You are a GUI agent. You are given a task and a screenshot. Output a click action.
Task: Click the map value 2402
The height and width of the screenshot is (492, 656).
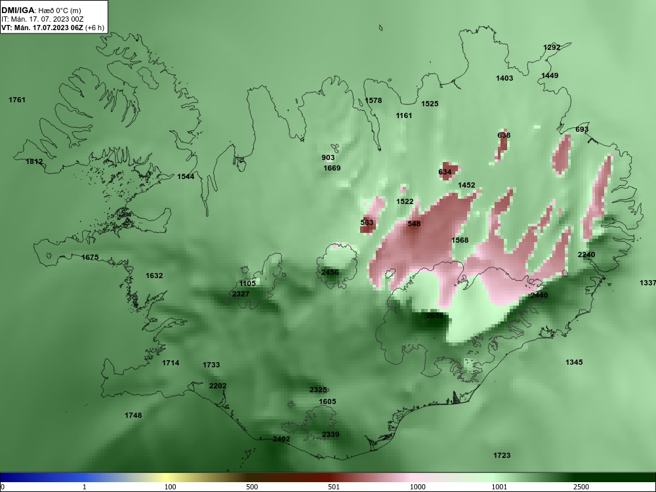(x=281, y=440)
